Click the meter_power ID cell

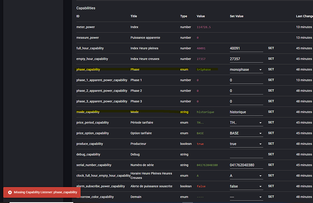pos(85,27)
